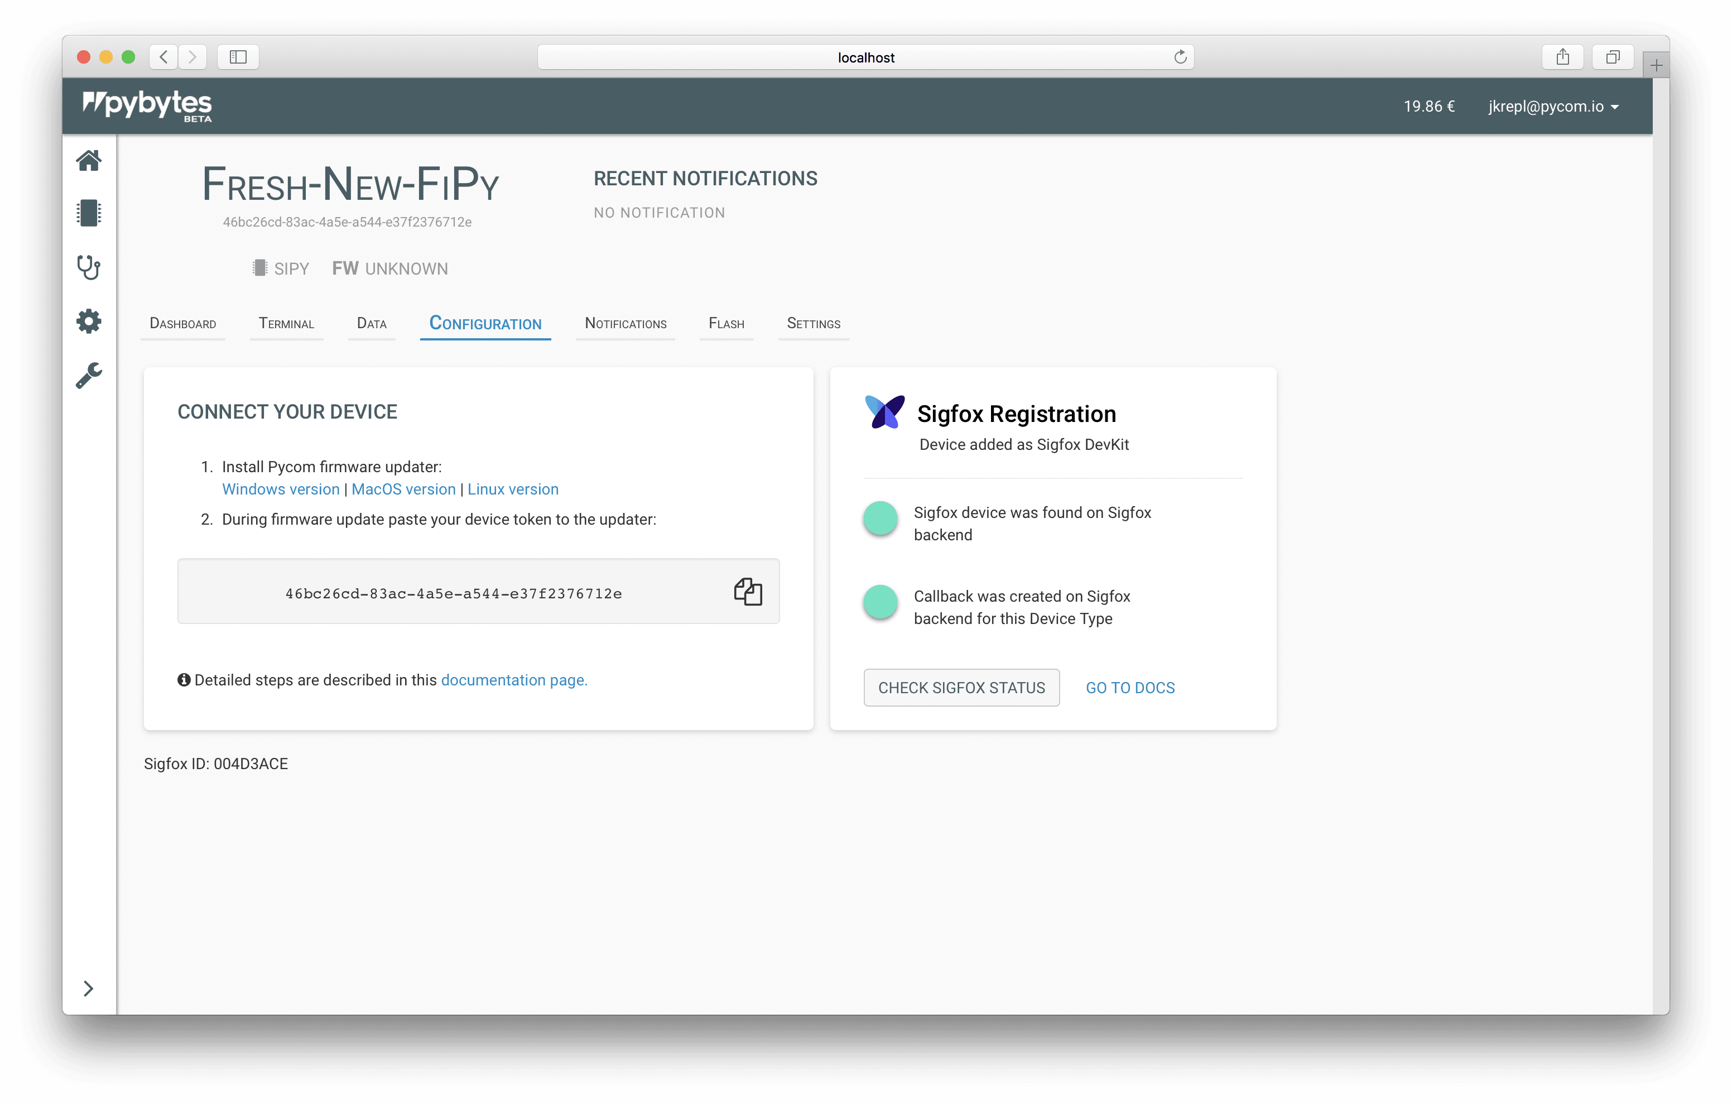Viewport: 1732px width, 1104px height.
Task: Open the Flash tab
Action: pos(726,324)
